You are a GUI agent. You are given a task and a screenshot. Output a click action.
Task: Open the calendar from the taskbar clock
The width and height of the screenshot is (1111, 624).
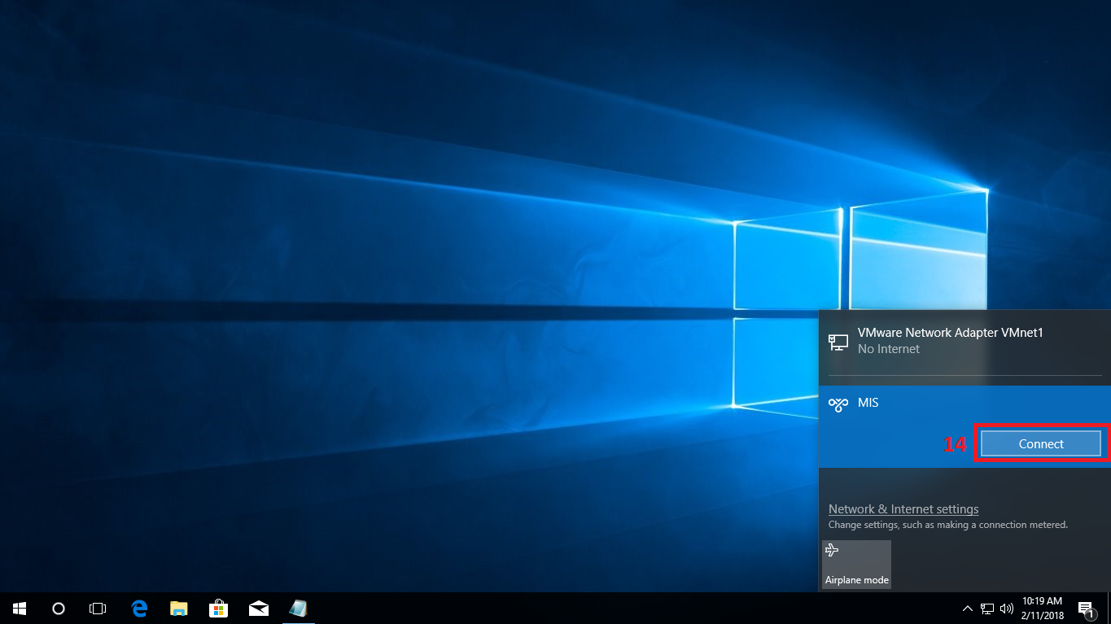1042,606
